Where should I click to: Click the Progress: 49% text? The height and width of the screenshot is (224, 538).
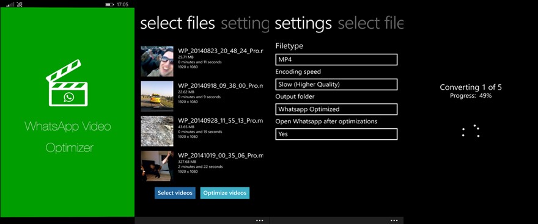(x=471, y=96)
